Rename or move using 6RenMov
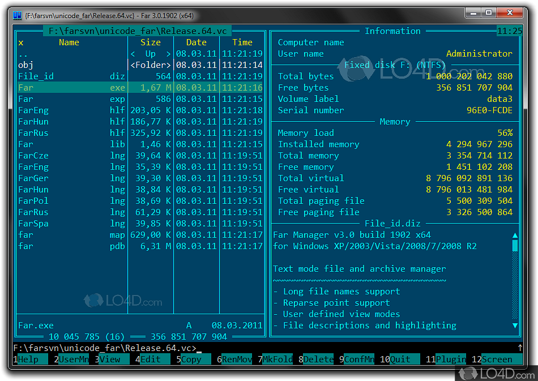Viewport: 538px width, 381px height. click(x=233, y=359)
